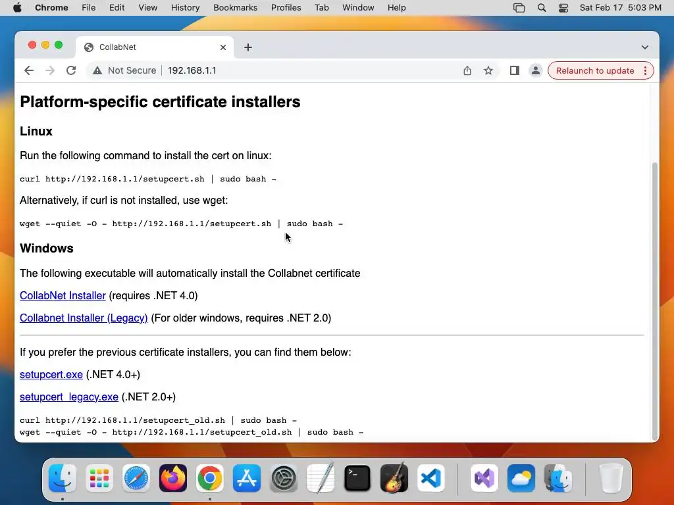Open the Window menu

(x=358, y=8)
